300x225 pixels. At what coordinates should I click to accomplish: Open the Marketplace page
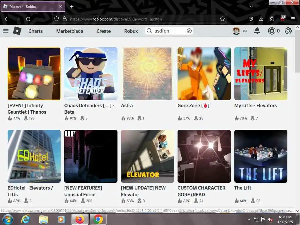tap(70, 31)
